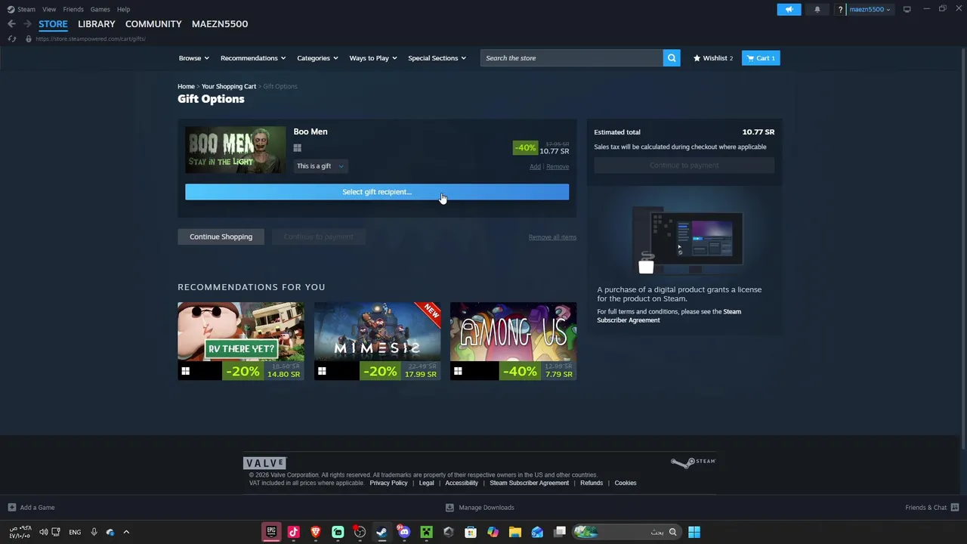
Task: Expand Ways to Play dropdown
Action: click(373, 58)
